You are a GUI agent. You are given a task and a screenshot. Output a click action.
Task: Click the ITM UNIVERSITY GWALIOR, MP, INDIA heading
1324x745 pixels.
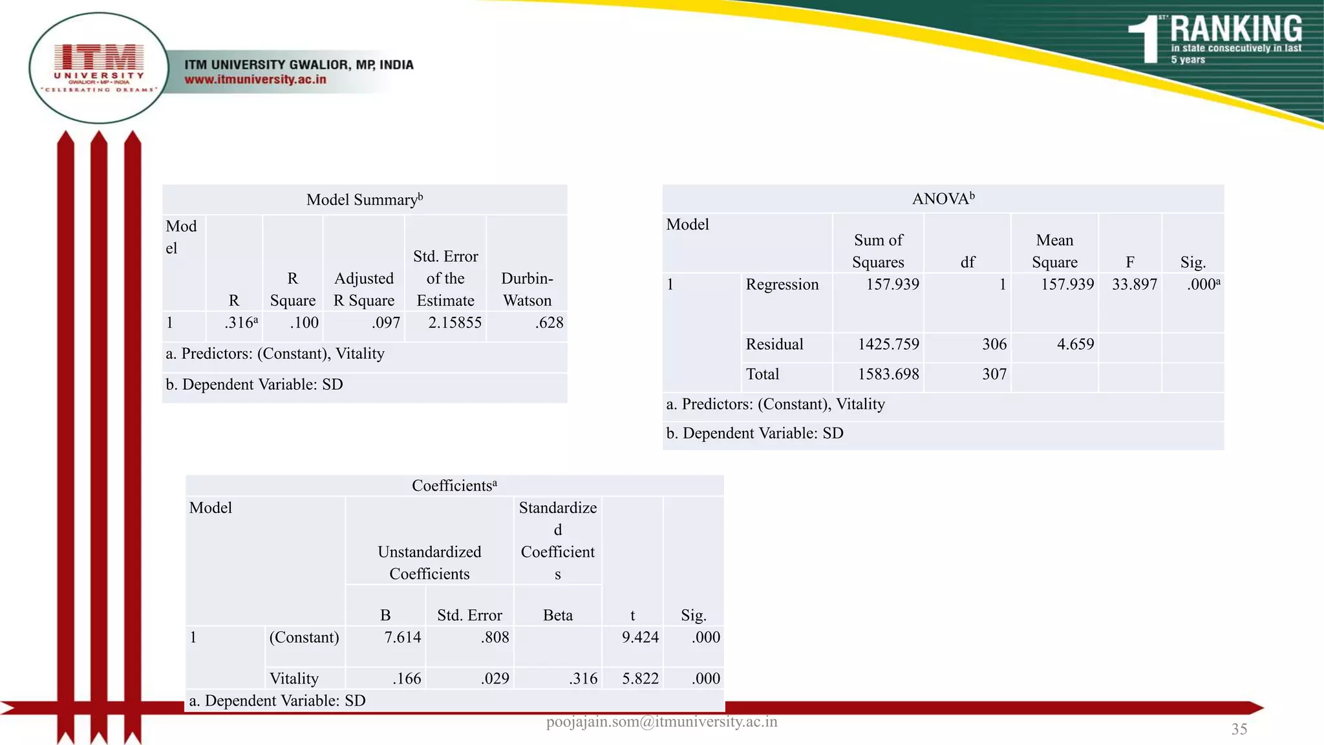tap(299, 65)
